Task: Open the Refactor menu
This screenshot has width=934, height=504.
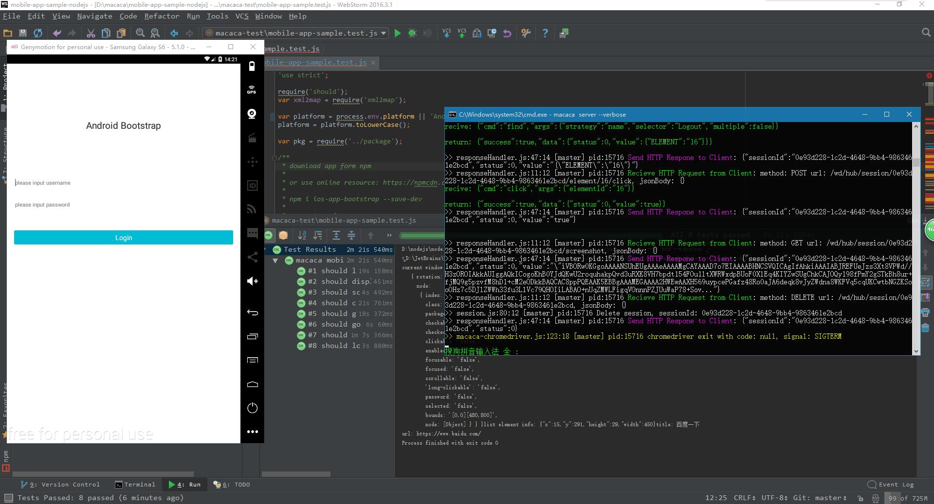Action: click(162, 16)
